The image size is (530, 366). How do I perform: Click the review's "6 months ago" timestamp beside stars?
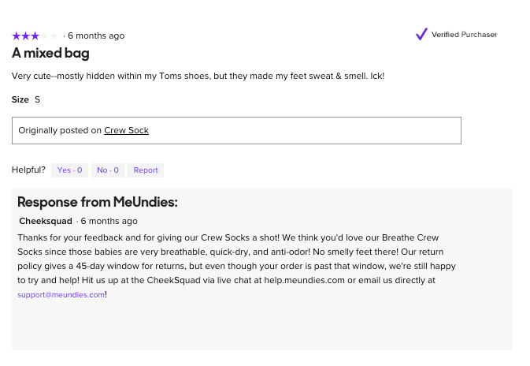tap(96, 35)
